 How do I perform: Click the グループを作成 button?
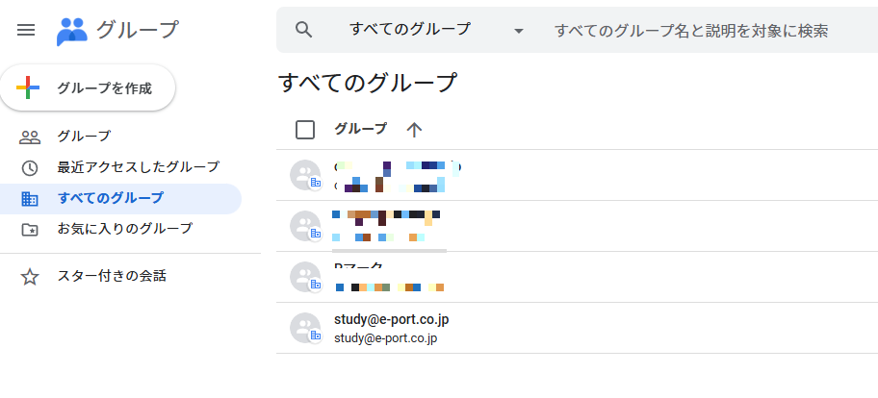click(x=94, y=88)
